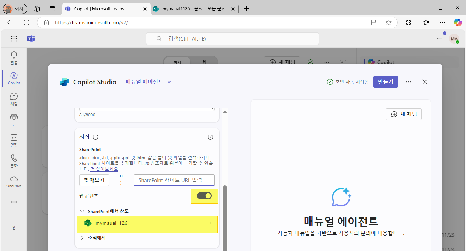The height and width of the screenshot is (251, 466).
Task: Open knowledge section info icon
Action: coord(210,137)
